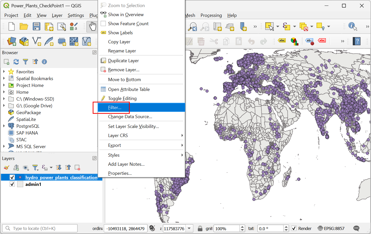
Task: Uncheck the admin1 layer visibility checkbox
Action: pos(12,184)
